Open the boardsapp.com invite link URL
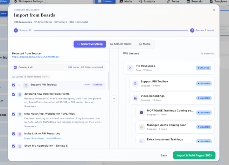Screen dimensions: 229x165 (43, 138)
